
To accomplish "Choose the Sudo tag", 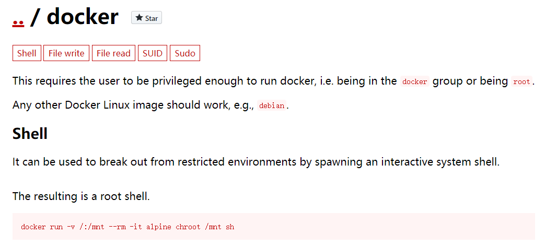I will [x=185, y=53].
